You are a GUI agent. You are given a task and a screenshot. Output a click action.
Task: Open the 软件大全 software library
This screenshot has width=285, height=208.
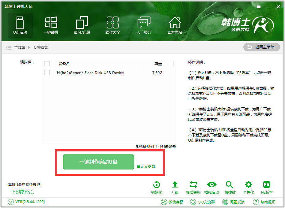pyautogui.click(x=113, y=25)
